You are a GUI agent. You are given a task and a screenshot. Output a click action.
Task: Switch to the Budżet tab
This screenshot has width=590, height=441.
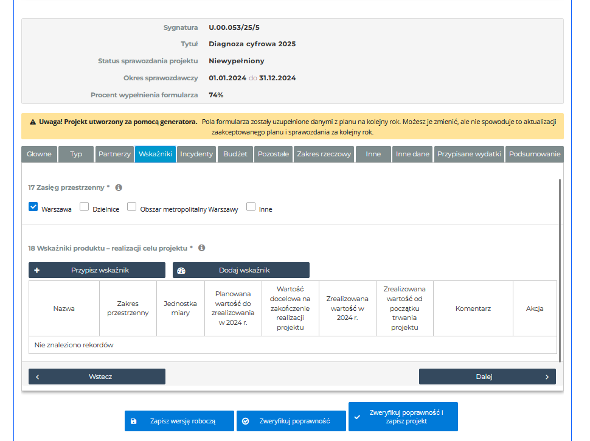[x=235, y=154]
